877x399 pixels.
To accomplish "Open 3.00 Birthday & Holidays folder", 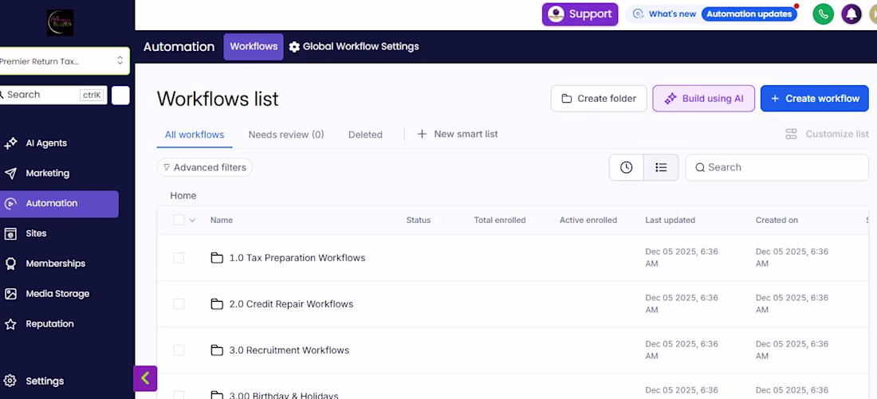I will (284, 395).
